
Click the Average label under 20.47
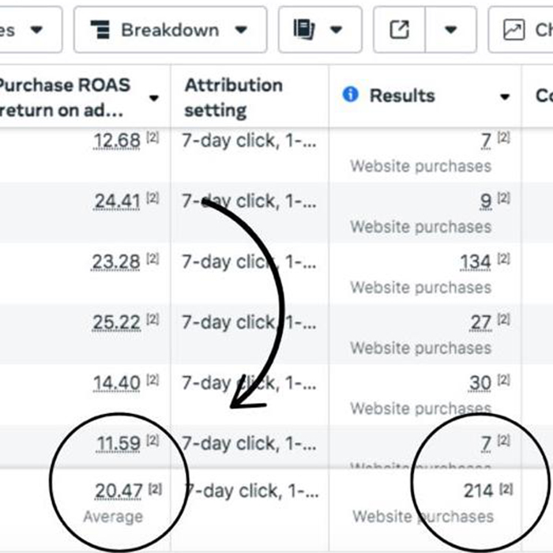click(113, 517)
